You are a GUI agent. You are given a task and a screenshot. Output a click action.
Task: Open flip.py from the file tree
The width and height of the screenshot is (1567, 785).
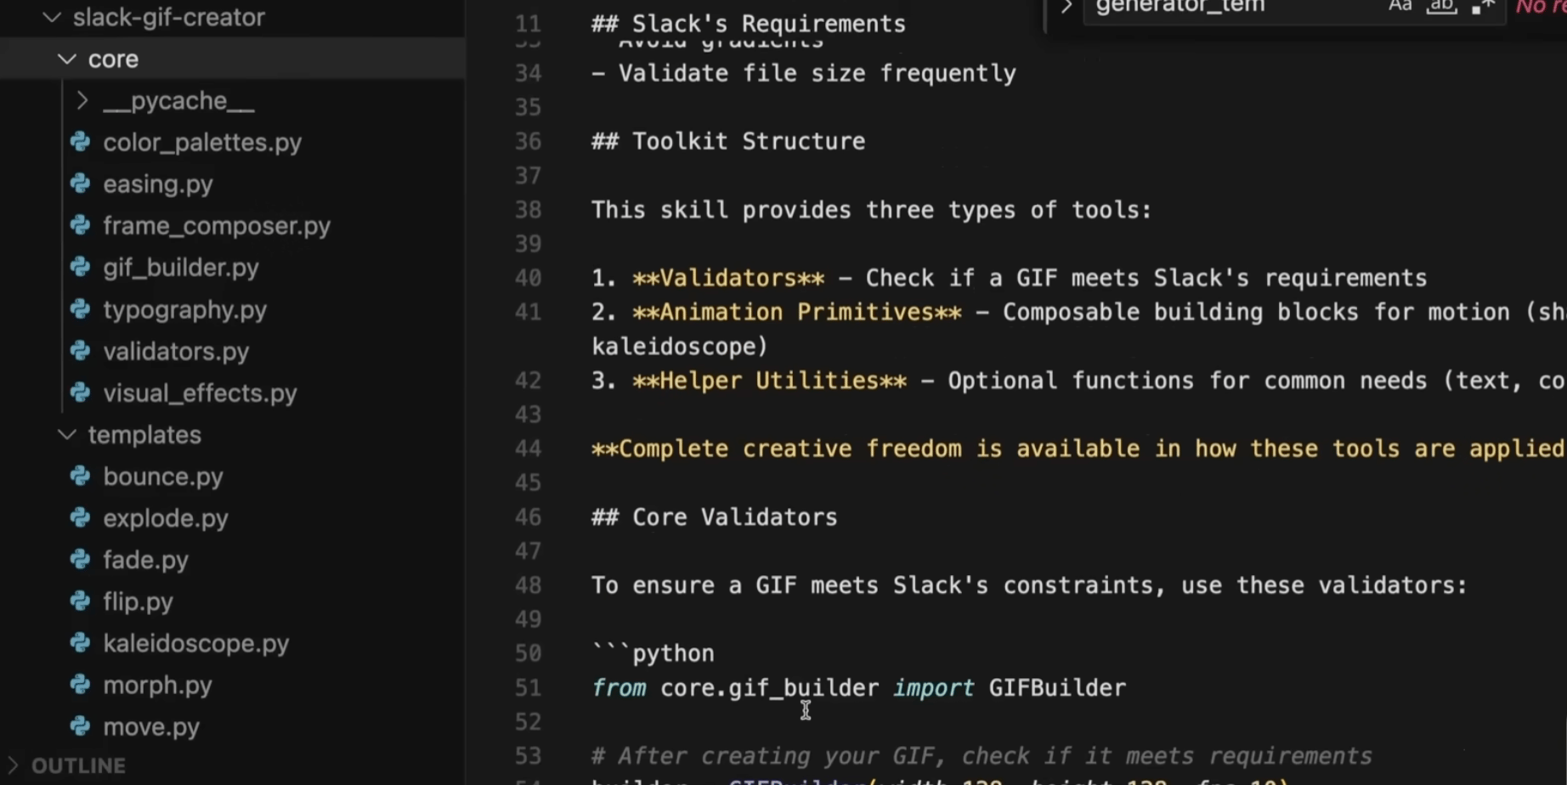point(138,601)
